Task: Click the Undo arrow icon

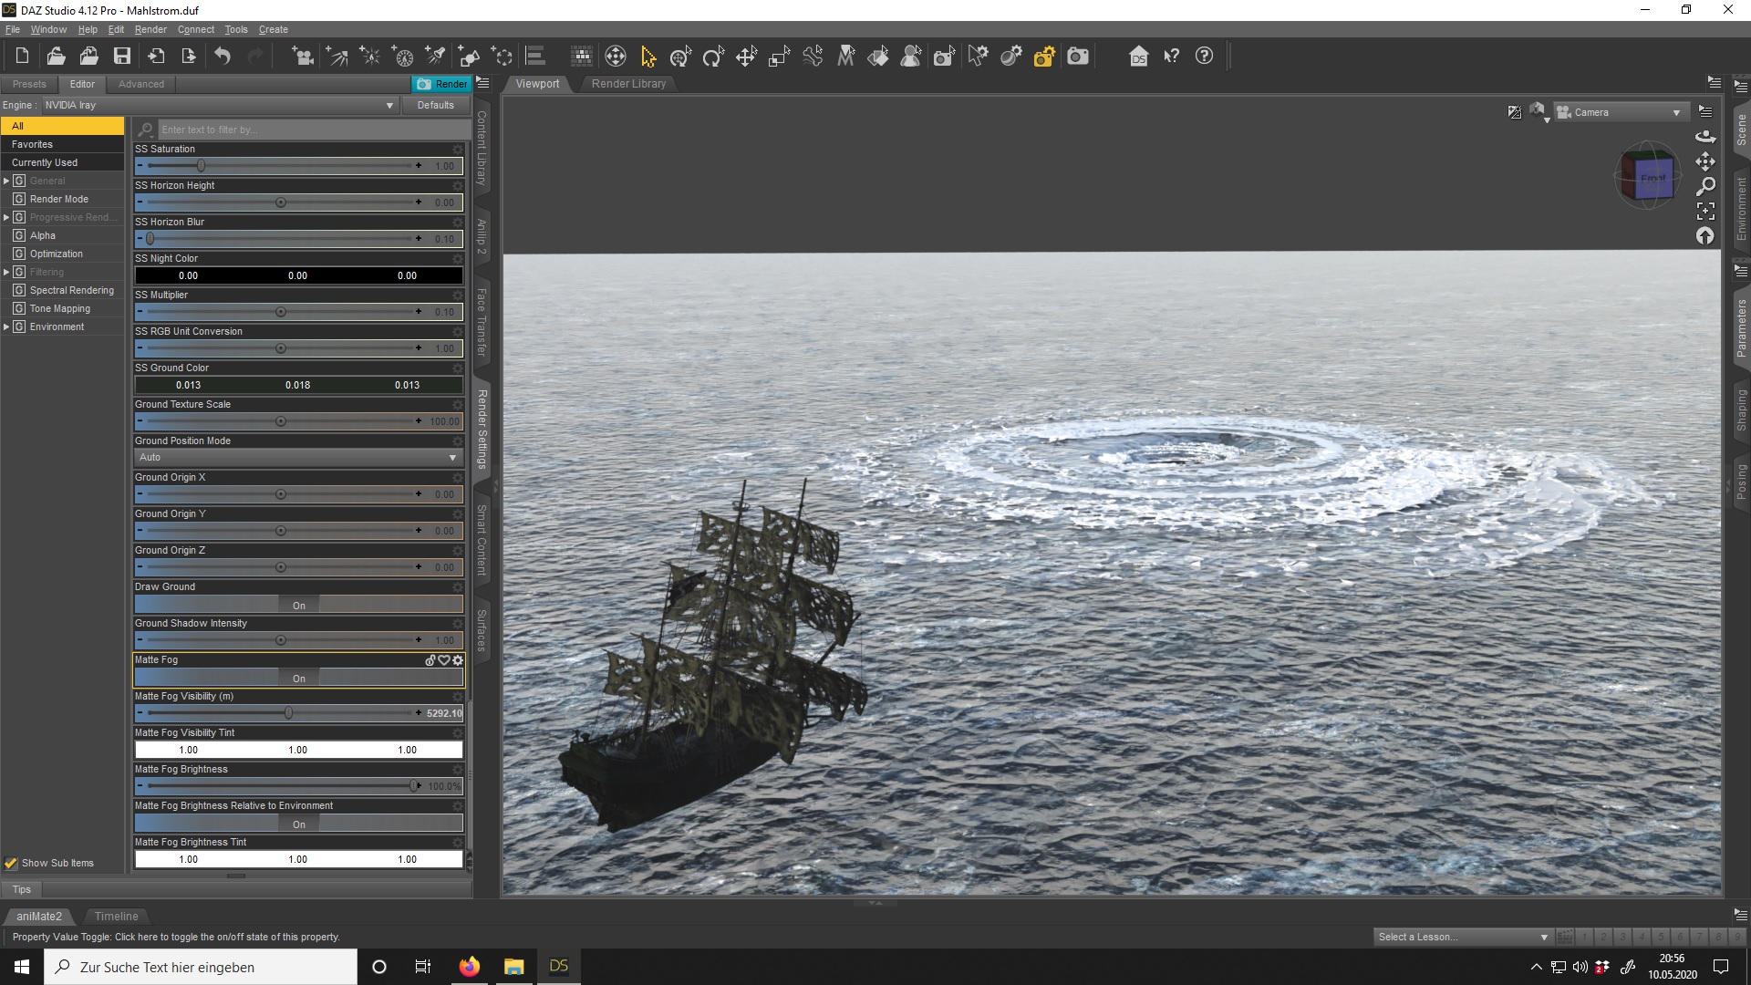Action: pyautogui.click(x=223, y=57)
